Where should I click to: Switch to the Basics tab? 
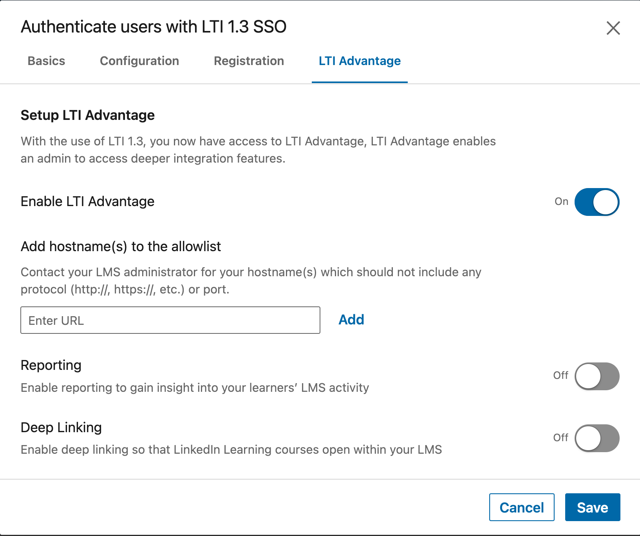(x=46, y=61)
